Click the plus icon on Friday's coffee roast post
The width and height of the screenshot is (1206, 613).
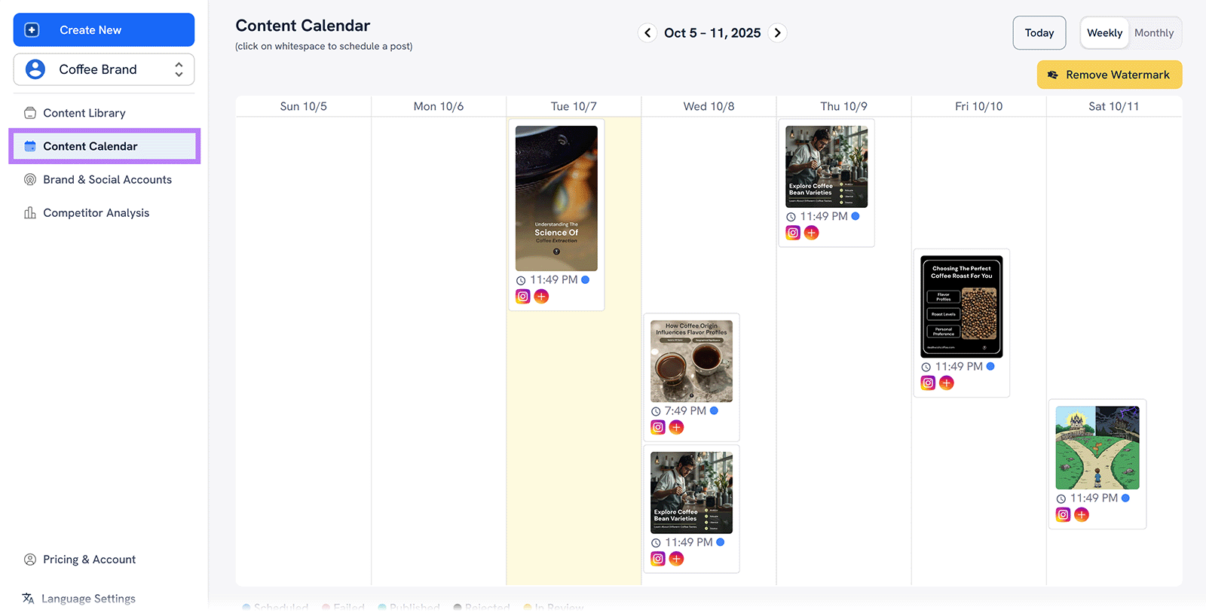pyautogui.click(x=947, y=383)
